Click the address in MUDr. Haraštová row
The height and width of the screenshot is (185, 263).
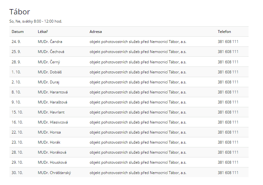138,102
